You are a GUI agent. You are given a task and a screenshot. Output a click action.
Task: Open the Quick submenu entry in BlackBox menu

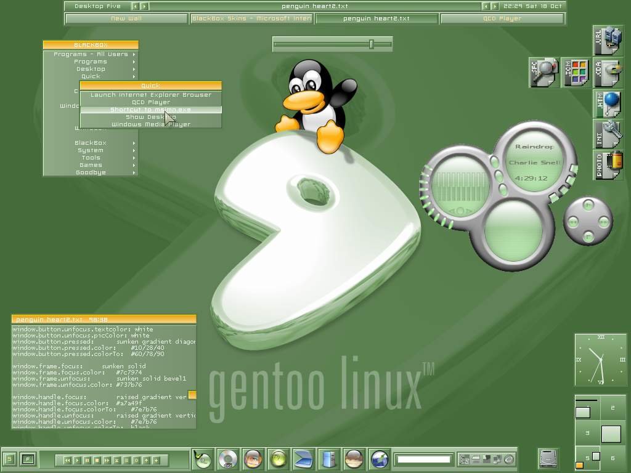[x=91, y=76]
